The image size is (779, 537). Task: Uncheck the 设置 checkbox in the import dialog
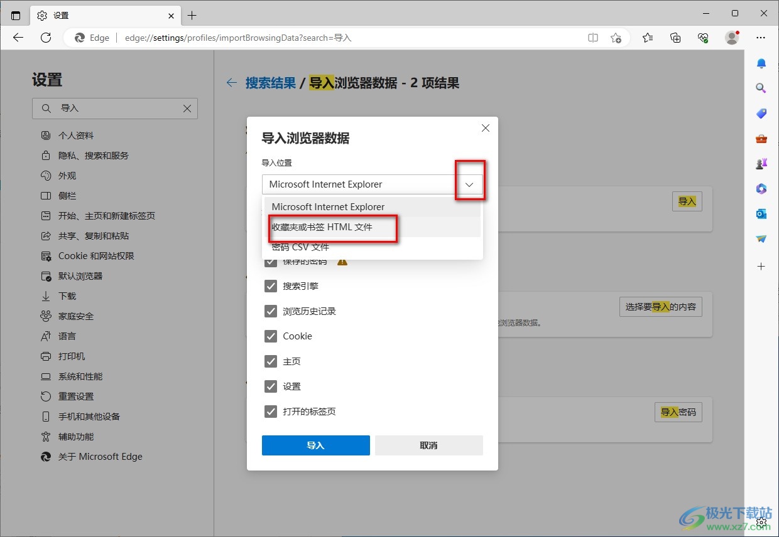(x=271, y=386)
